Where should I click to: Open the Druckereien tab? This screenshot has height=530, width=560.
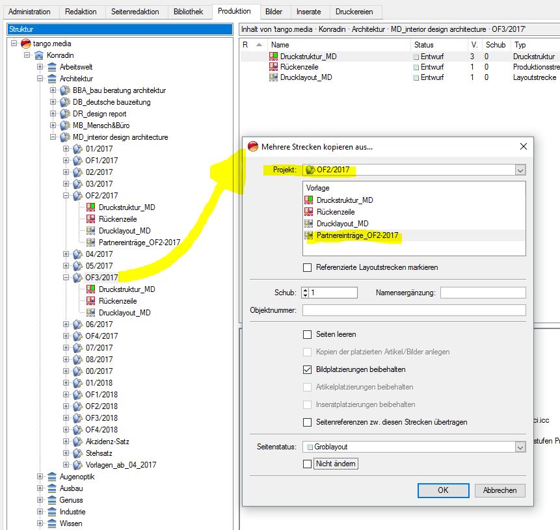point(354,12)
